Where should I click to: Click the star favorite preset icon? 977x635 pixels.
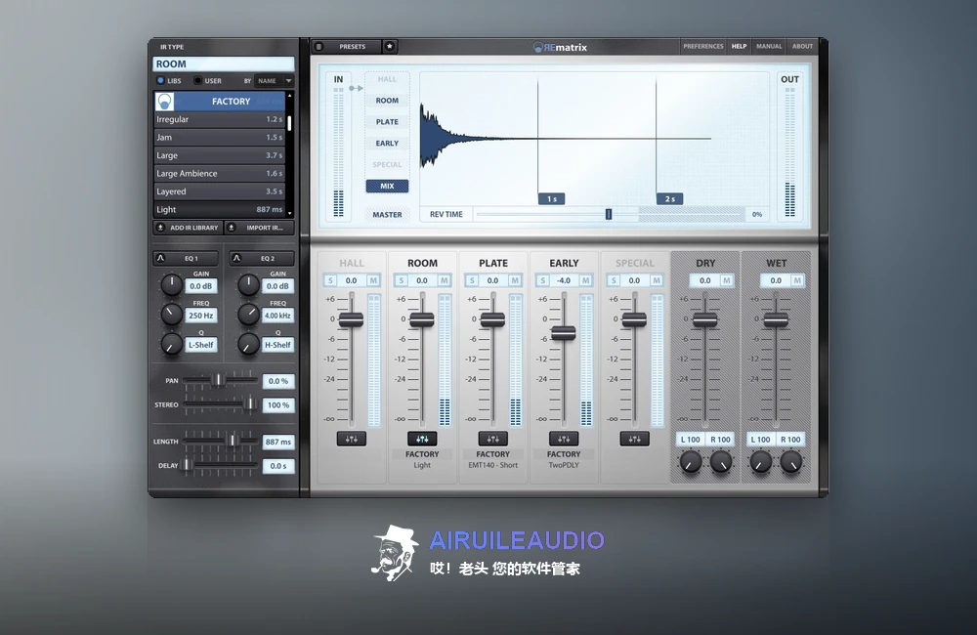tap(390, 47)
